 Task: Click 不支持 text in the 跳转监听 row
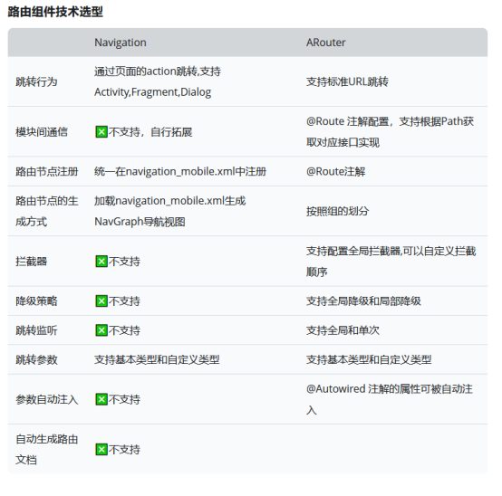124,330
